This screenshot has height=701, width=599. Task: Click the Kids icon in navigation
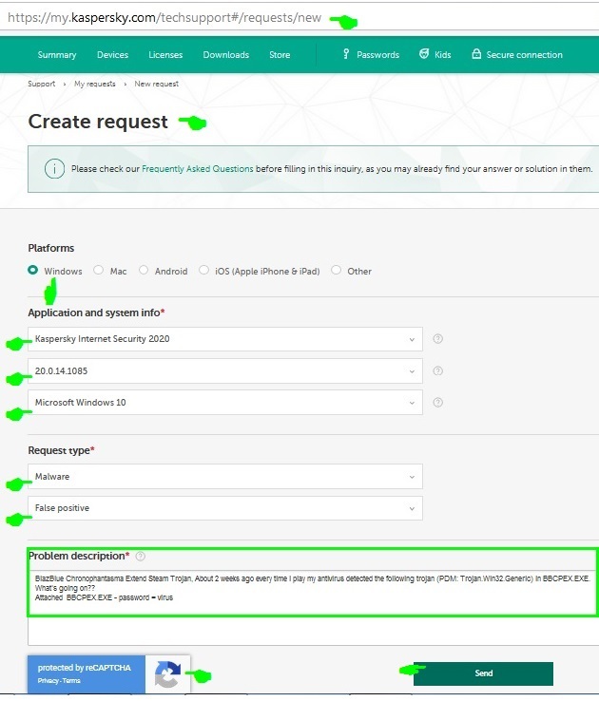point(424,54)
